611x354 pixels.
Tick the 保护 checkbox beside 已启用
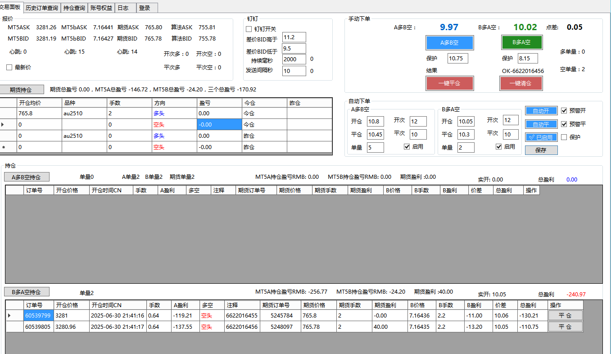[564, 137]
